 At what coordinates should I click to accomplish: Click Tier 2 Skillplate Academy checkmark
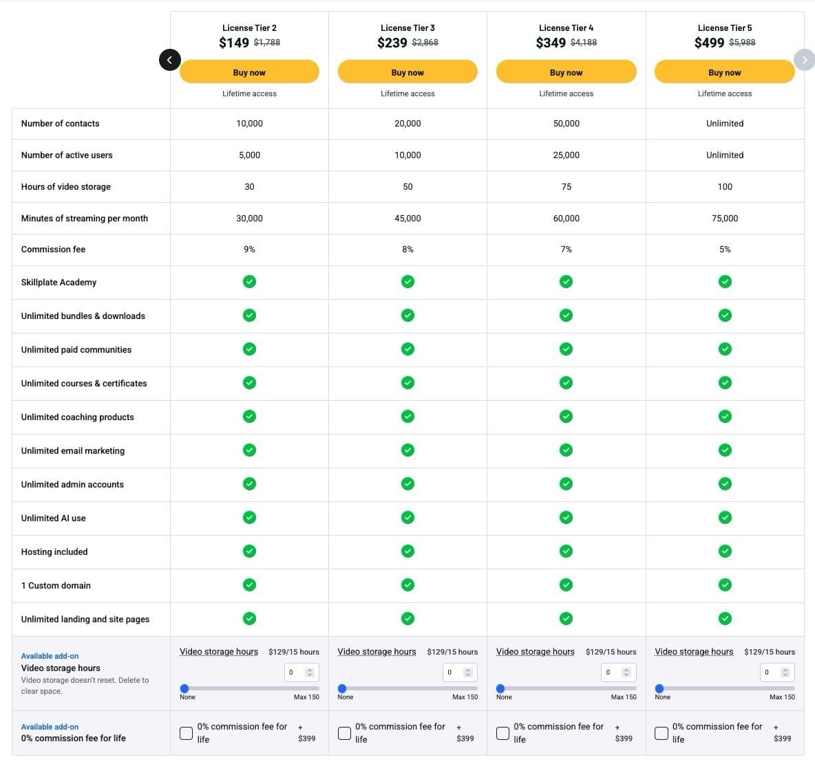(x=249, y=282)
